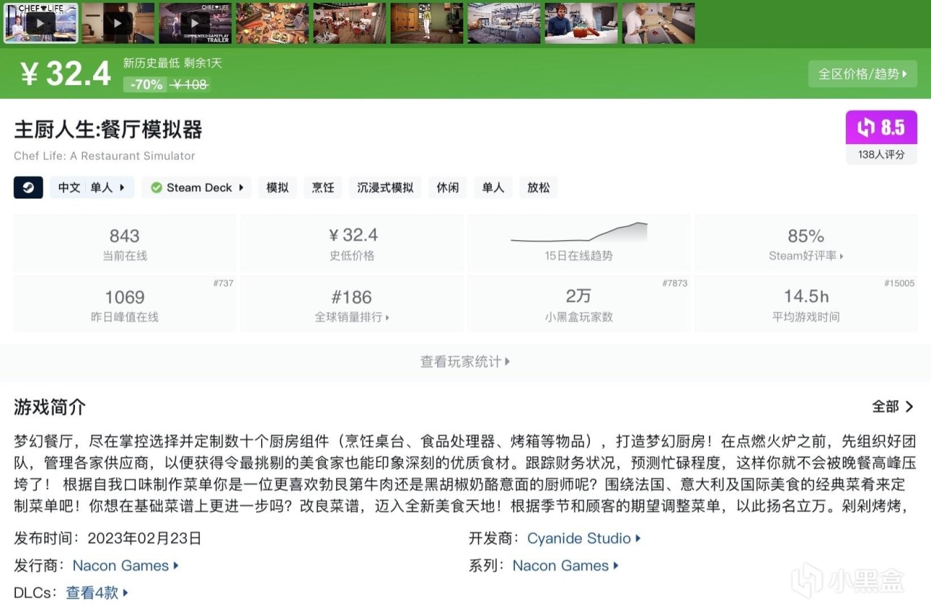Play the first Chef Life video thumbnail
Screen dimensions: 931x614
point(41,23)
